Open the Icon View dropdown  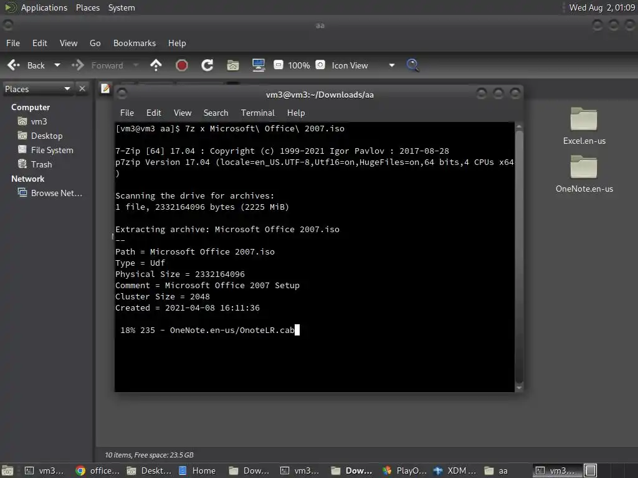tap(363, 65)
